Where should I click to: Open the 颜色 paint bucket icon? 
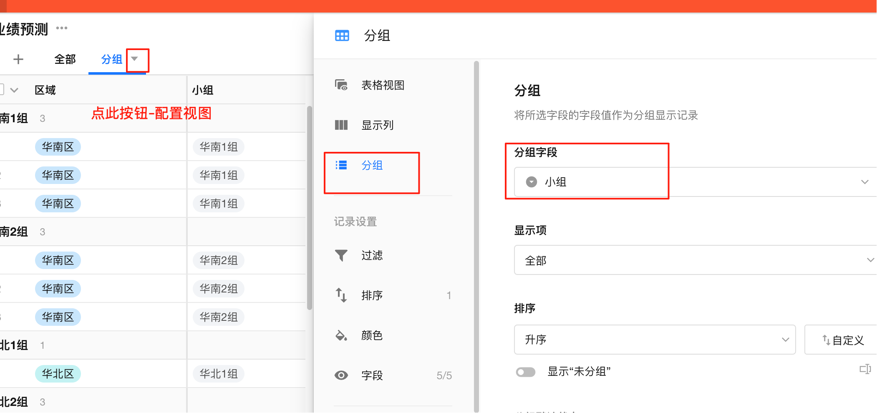[x=341, y=335]
